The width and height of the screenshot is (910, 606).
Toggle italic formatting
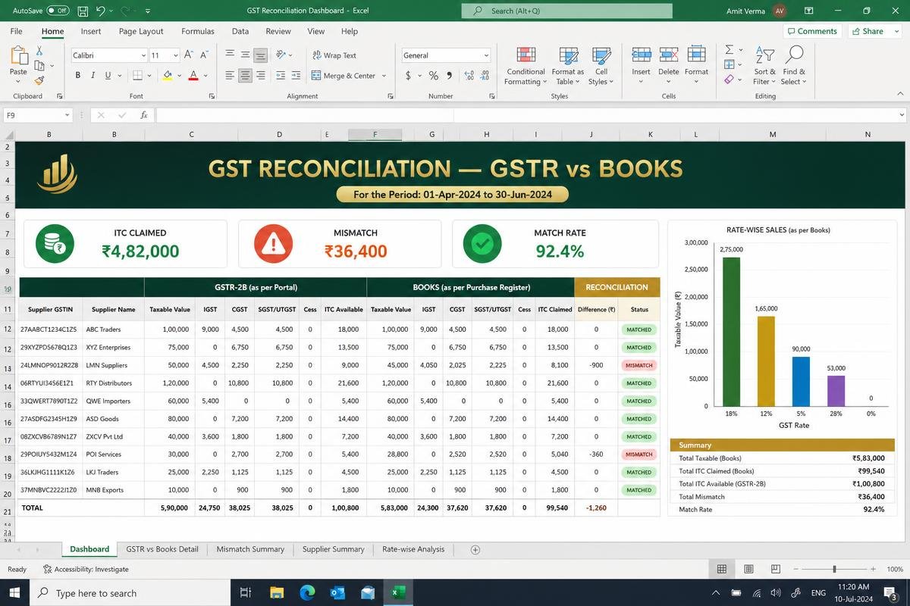click(93, 76)
